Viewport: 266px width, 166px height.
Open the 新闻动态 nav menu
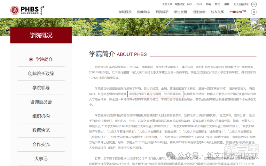pyautogui.click(x=143, y=12)
